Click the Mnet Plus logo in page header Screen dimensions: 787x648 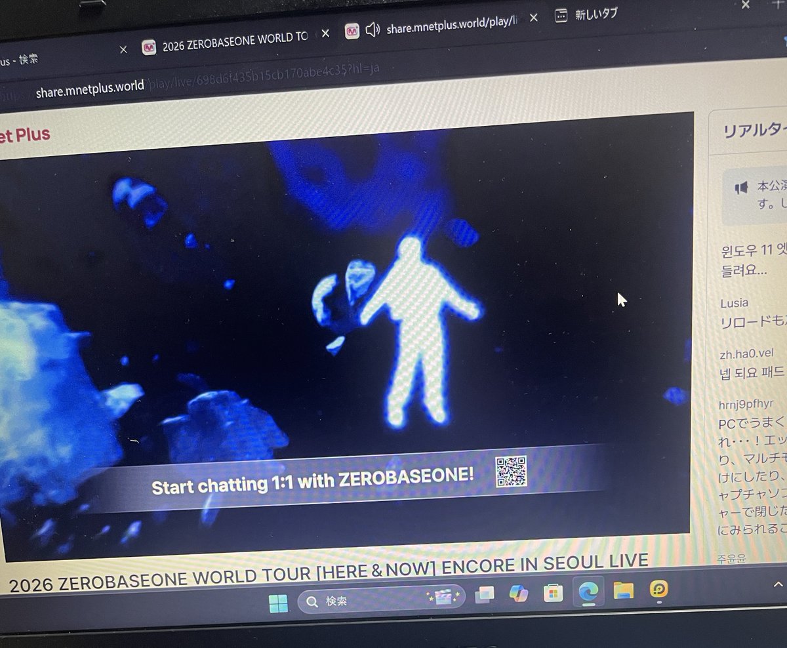point(25,136)
